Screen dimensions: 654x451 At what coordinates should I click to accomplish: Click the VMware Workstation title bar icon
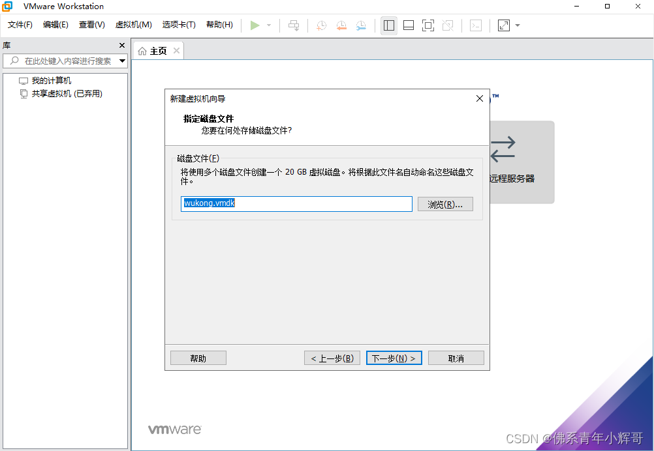(7, 7)
